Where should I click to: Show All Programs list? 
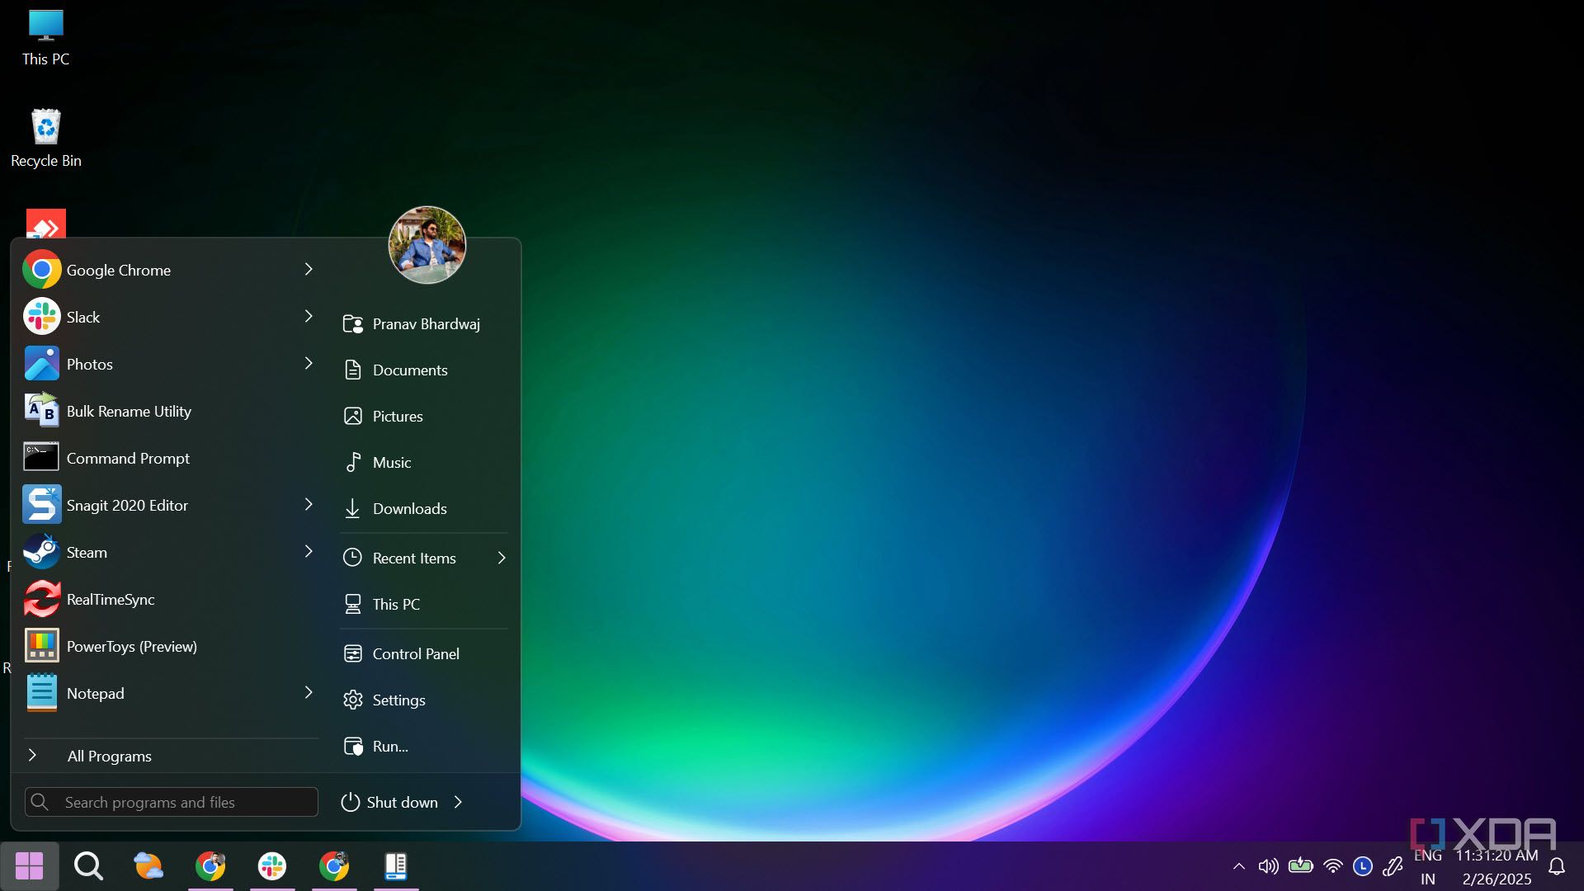click(109, 756)
